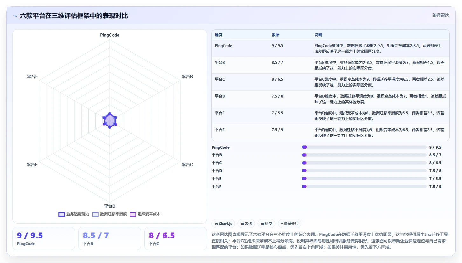462x263 pixels.
Task: Click the 进度 tag
Action: (x=266, y=224)
